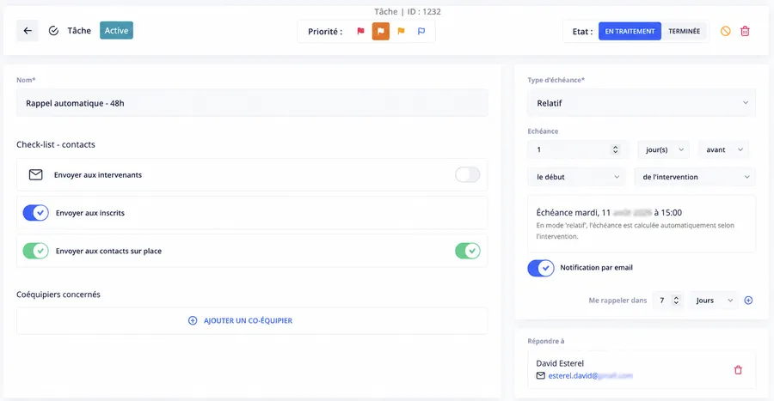Click the Nom field with Rappel automatique - 48h
The image size is (774, 401).
(252, 103)
